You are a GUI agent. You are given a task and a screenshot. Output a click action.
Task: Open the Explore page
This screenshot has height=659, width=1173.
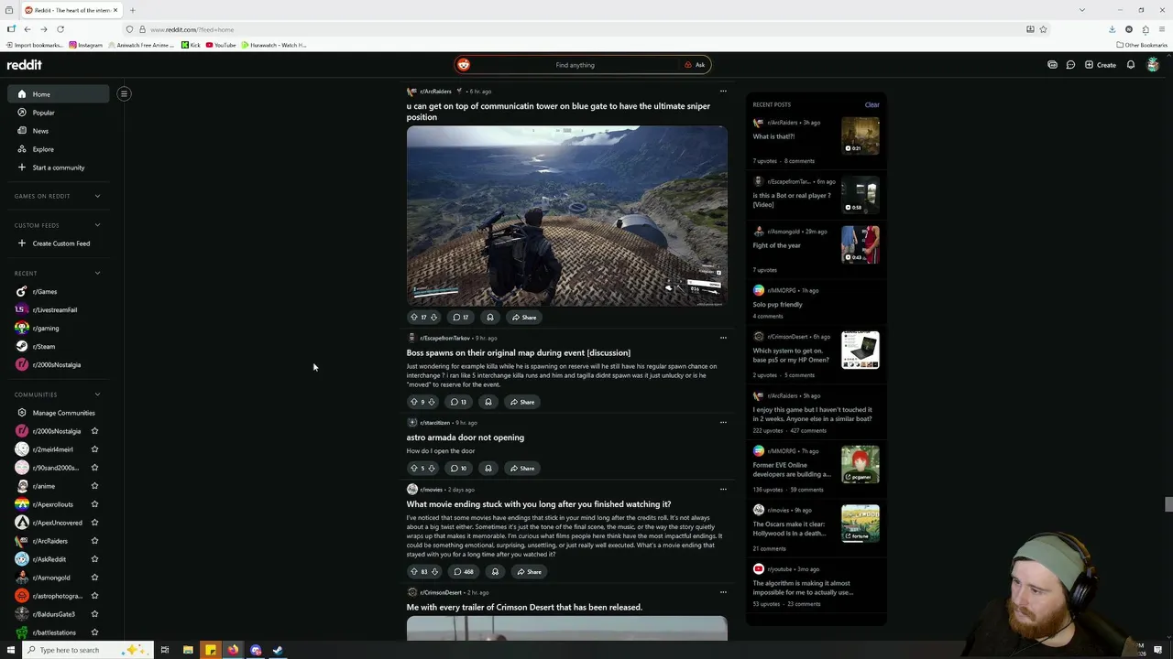coord(58,149)
